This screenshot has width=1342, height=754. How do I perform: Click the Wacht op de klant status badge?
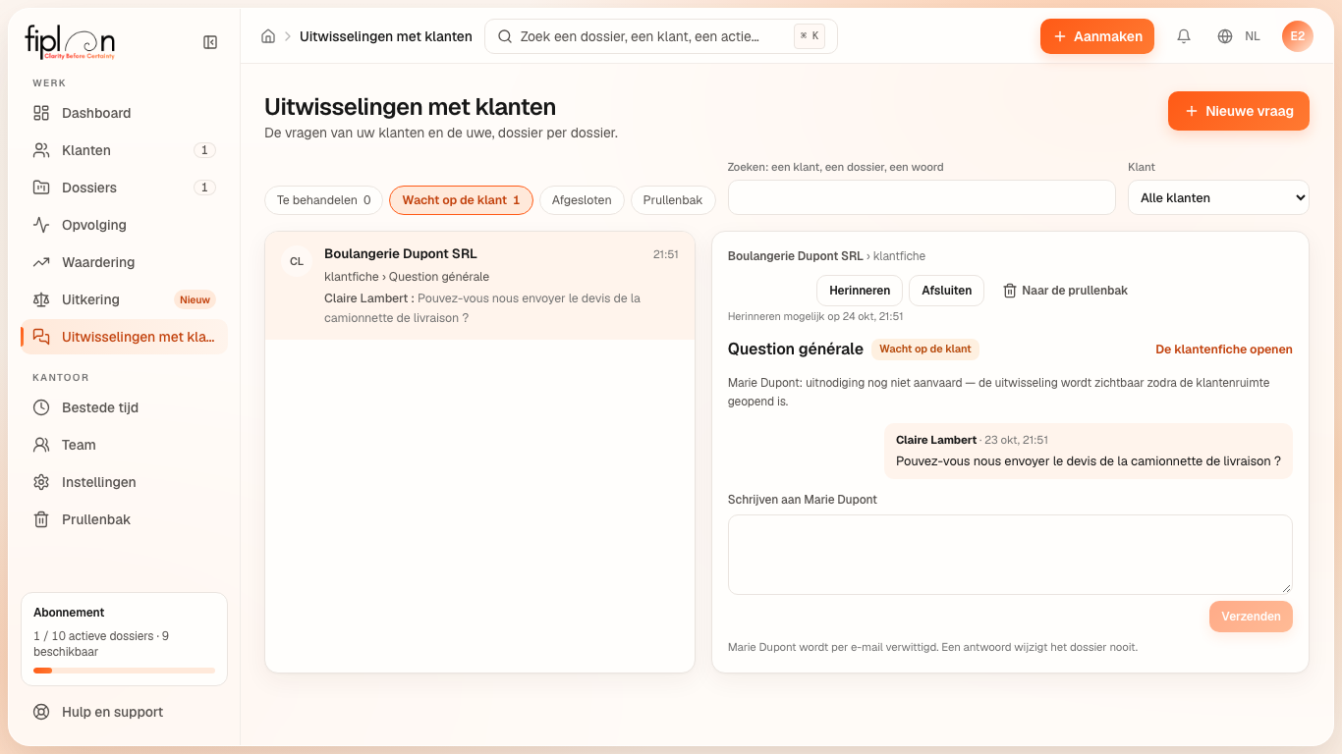coord(925,350)
